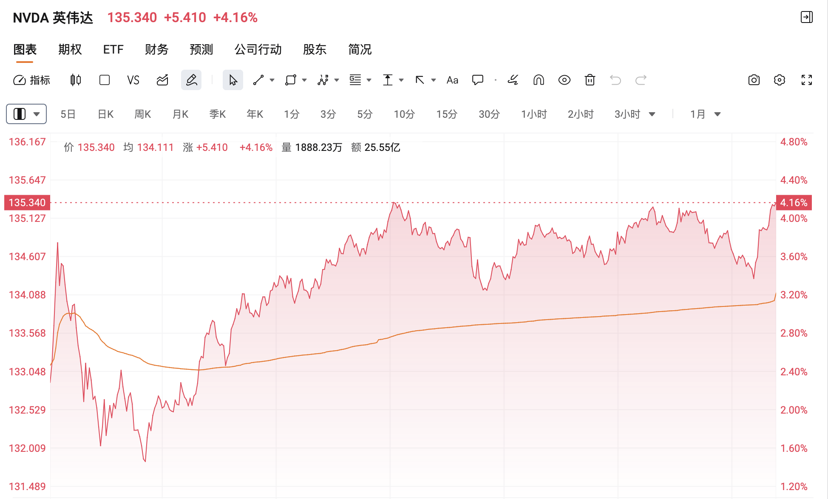Screen dimensions: 828x499
Task: Select the candlestick chart type icon
Action: point(76,80)
